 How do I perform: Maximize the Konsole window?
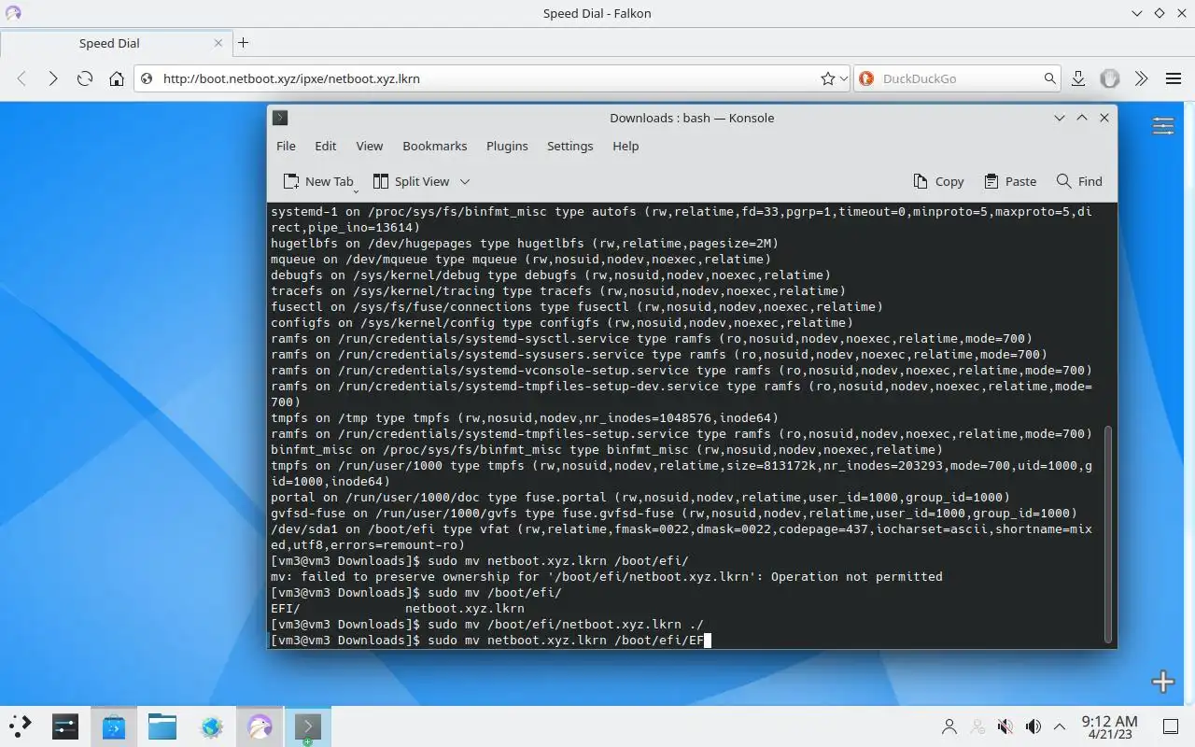coord(1082,118)
